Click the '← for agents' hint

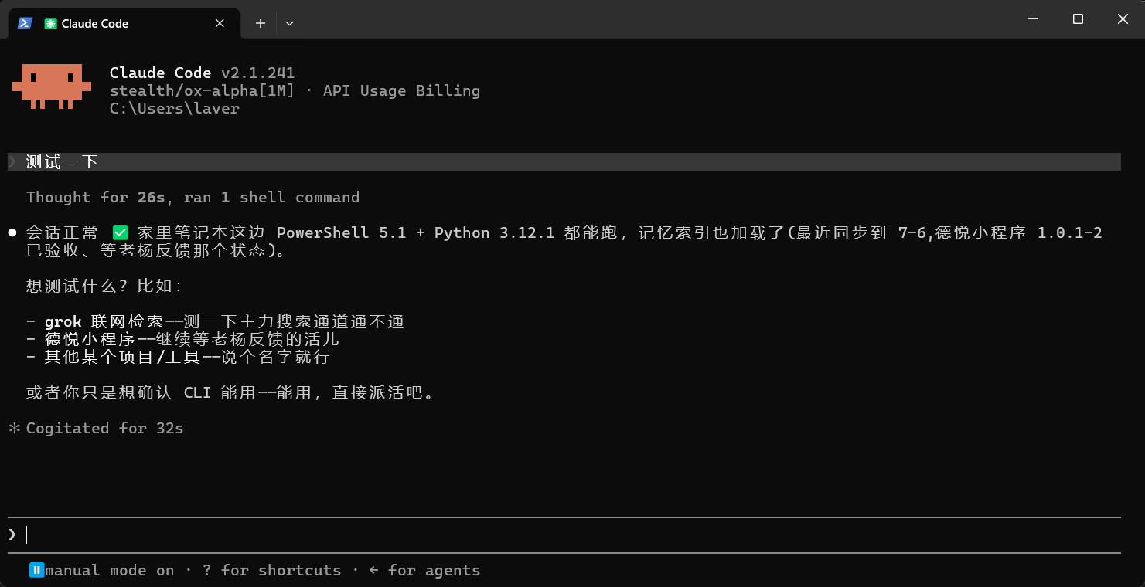click(424, 570)
